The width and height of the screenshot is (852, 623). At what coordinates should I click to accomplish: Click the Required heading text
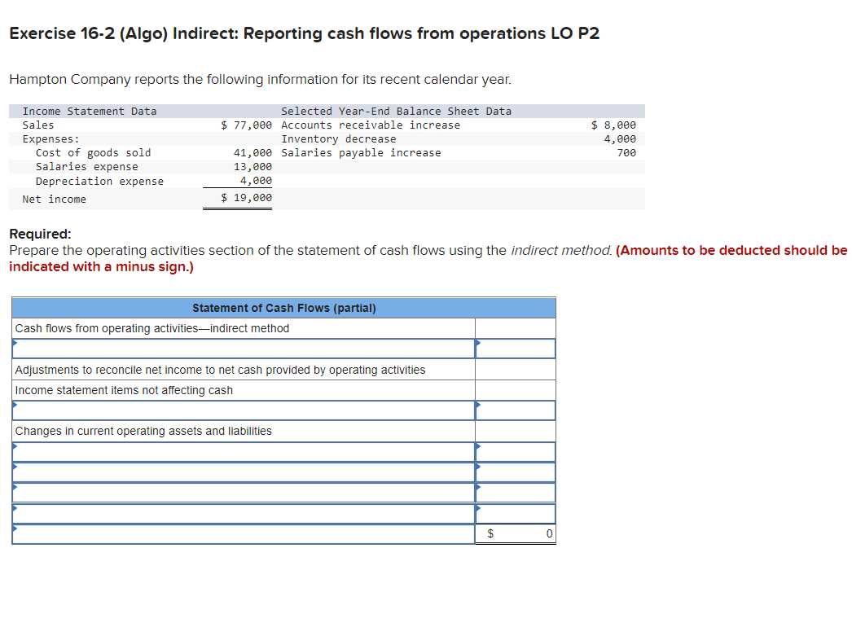point(37,234)
